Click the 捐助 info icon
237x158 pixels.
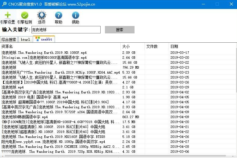(x=75, y=15)
